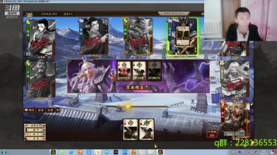
Task: Click the voice (语音) button
Action: (x=41, y=110)
